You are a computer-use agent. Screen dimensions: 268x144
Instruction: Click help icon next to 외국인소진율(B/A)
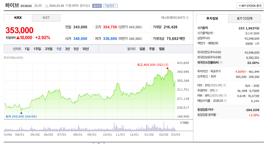point(221,63)
